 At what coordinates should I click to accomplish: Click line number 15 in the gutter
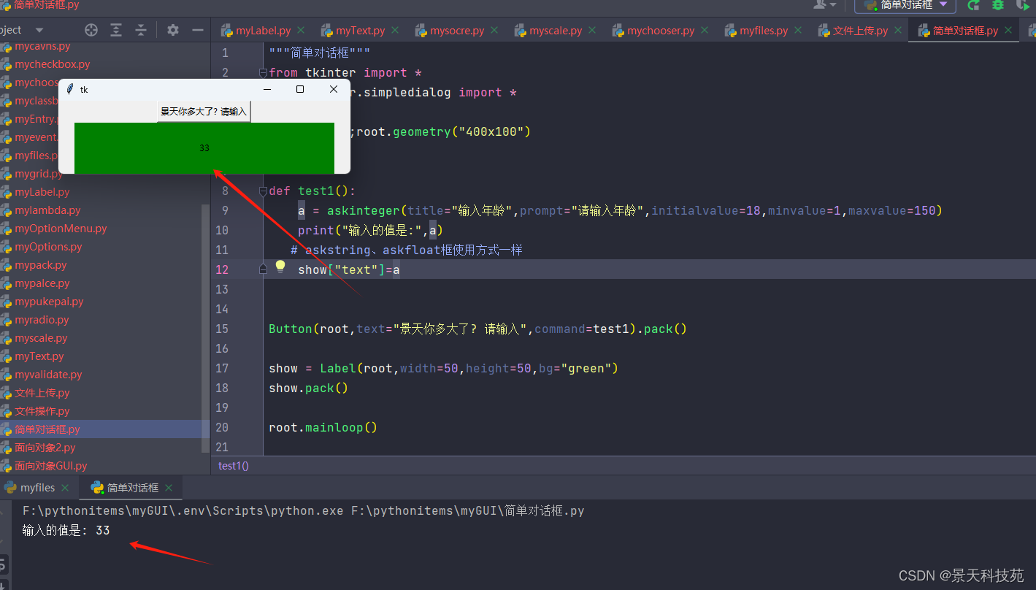[x=222, y=329]
